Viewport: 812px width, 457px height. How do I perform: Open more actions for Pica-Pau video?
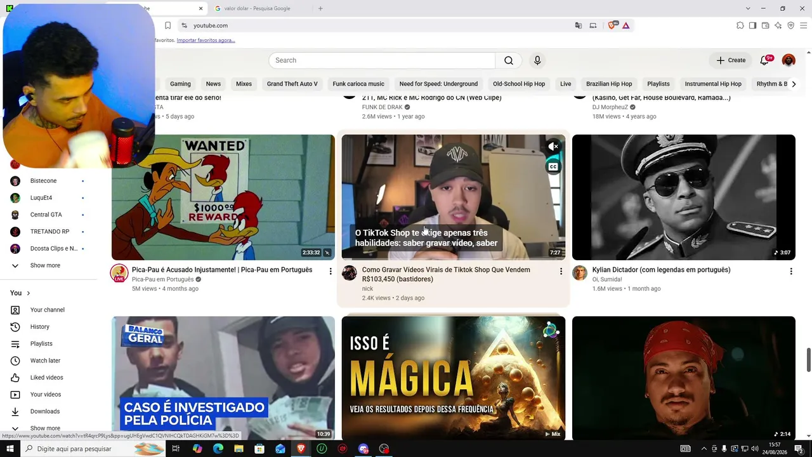tap(330, 271)
